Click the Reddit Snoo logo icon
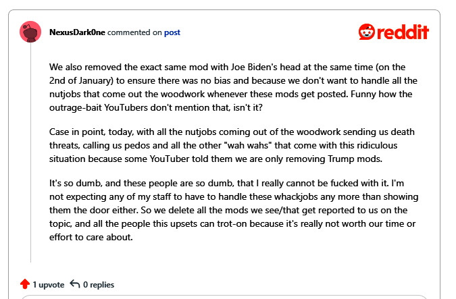Viewport: 456px width, 299px height. [x=369, y=32]
